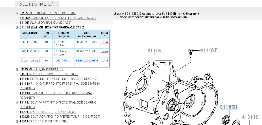The height and width of the screenshot is (125, 262).
Task: Click the oil seal drawing below 31105H
Action: click(225, 120)
